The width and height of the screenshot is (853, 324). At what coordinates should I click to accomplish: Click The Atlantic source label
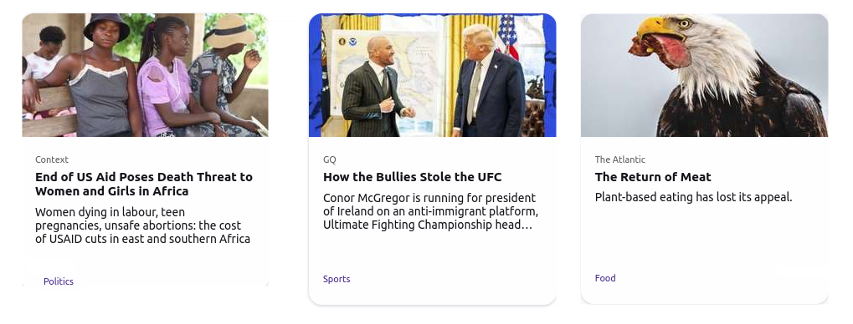(620, 159)
